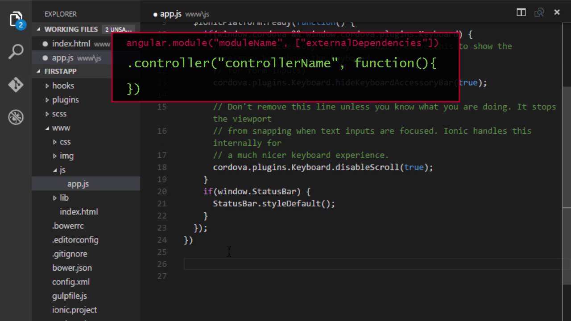Collapse the js folder
Screen dimensions: 571x321
coord(62,170)
